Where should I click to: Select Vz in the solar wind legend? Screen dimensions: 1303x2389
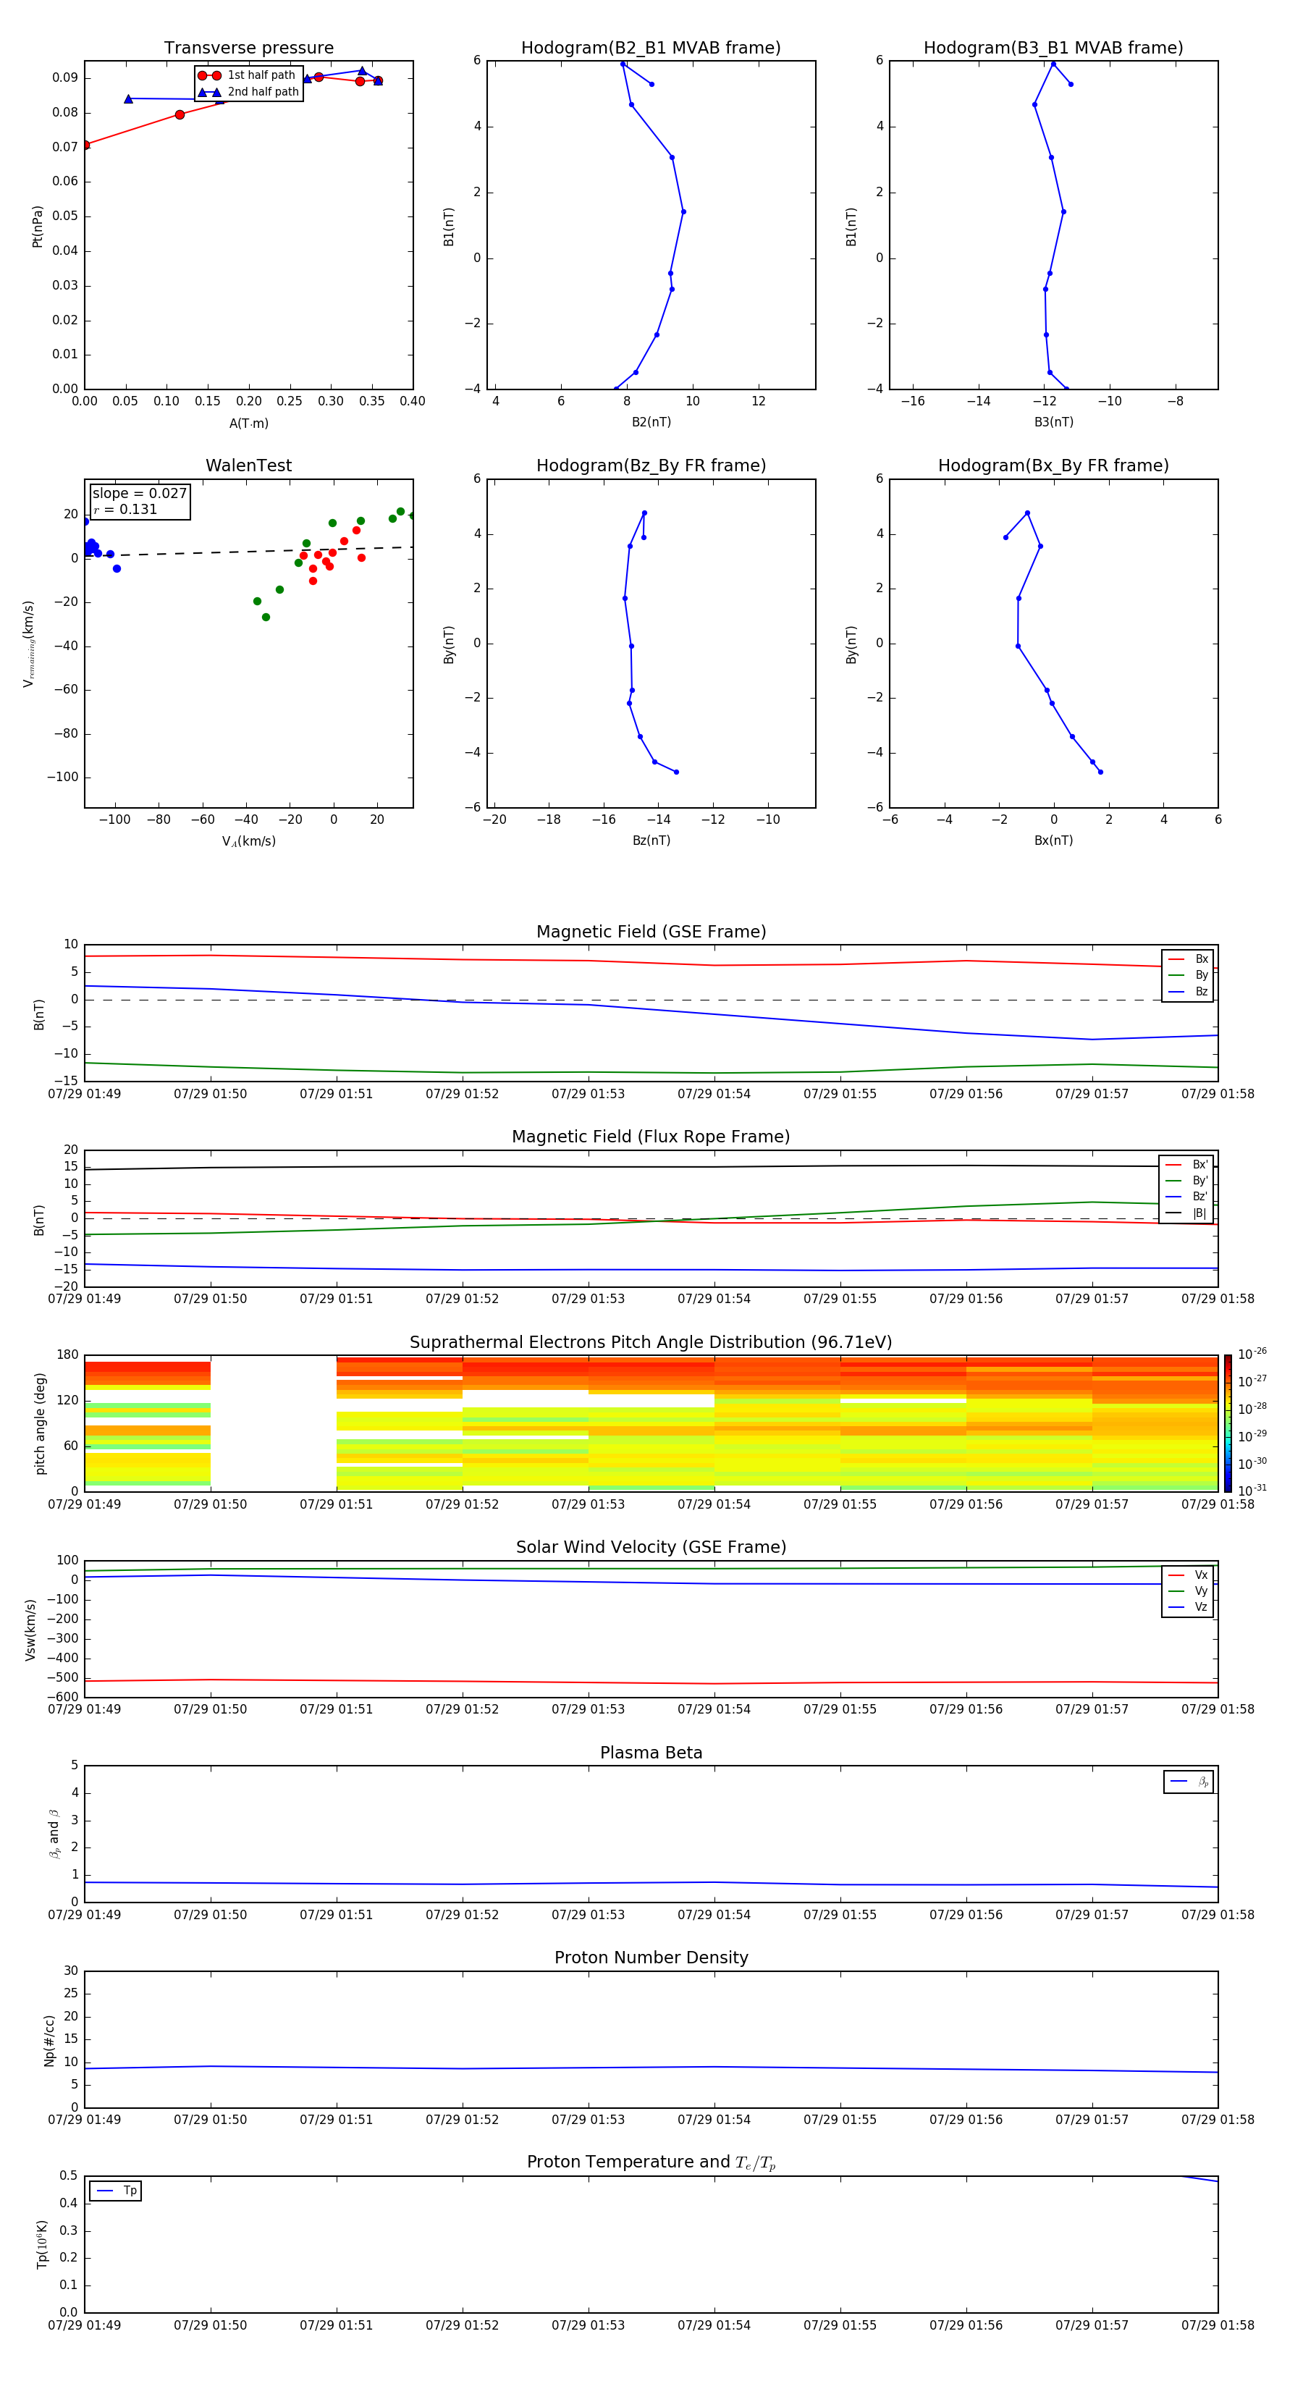(1188, 1607)
